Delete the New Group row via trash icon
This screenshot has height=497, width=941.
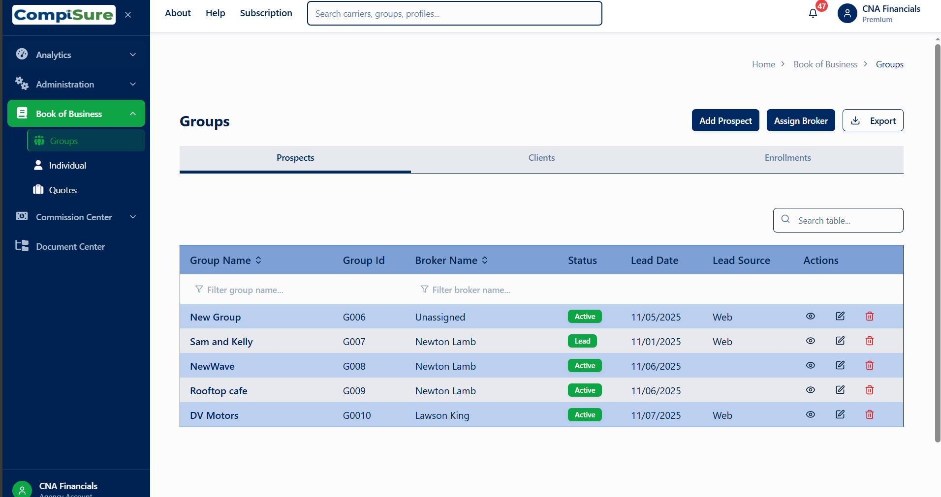coord(870,316)
